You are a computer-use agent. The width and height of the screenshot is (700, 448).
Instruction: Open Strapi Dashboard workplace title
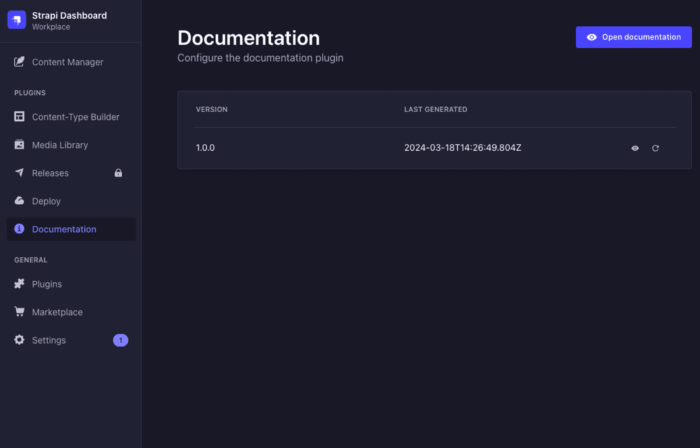coord(69,15)
